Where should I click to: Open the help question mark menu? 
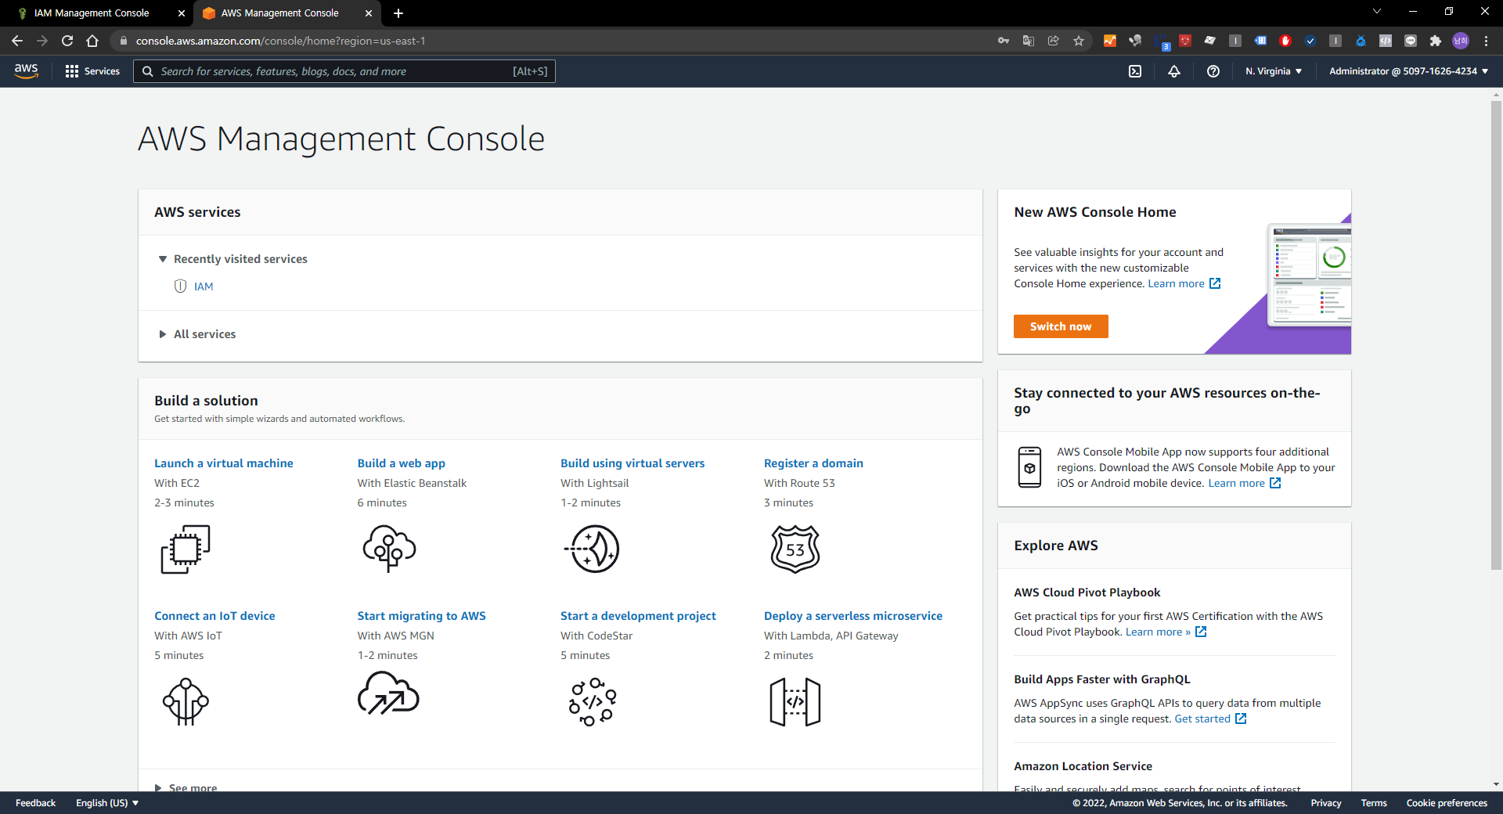pos(1213,71)
